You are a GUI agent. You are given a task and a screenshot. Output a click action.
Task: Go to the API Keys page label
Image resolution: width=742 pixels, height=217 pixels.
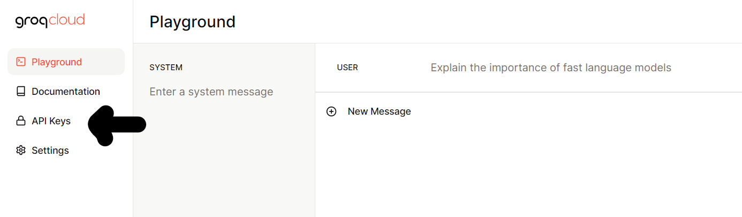51,121
